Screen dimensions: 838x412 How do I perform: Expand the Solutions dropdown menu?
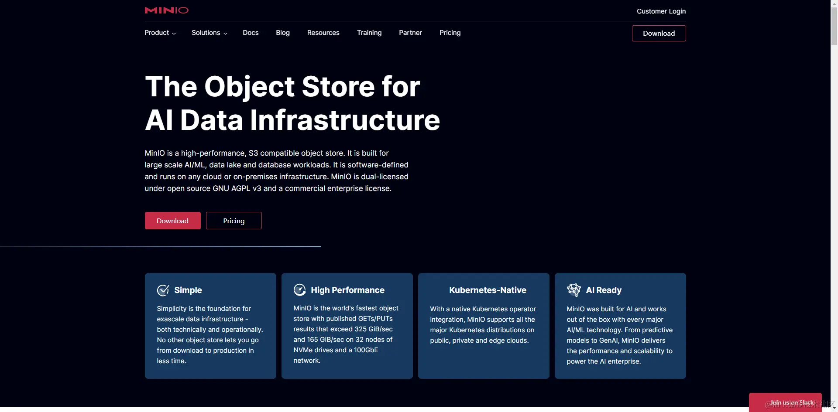click(x=209, y=33)
